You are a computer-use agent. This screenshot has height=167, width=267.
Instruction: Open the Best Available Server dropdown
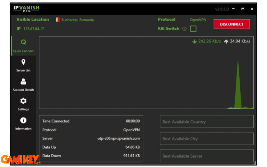pyautogui.click(x=207, y=156)
